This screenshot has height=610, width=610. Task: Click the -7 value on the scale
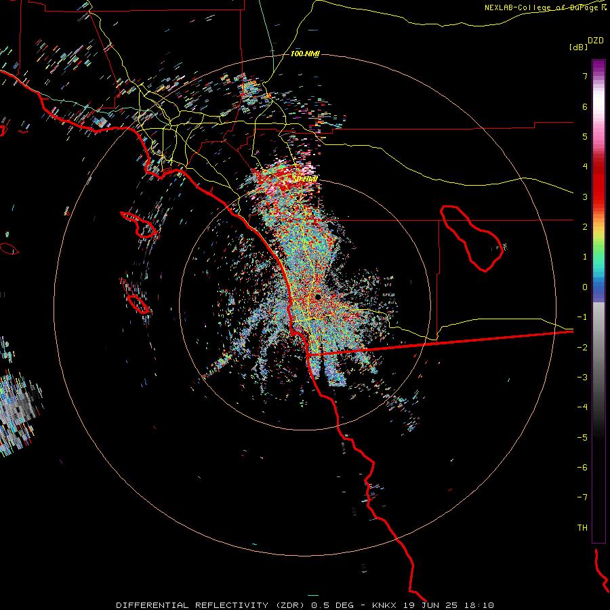[582, 497]
